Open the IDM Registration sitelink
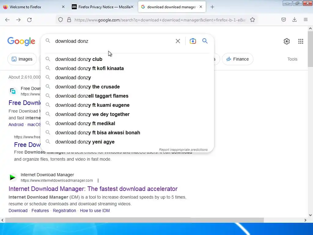The height and width of the screenshot is (235, 313). pyautogui.click(x=64, y=211)
